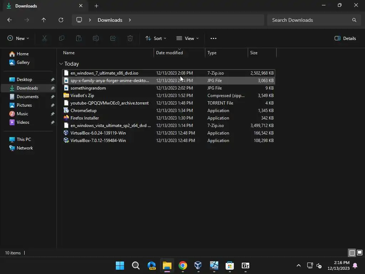Image resolution: width=365 pixels, height=274 pixels.
Task: Open the New dropdown menu
Action: pyautogui.click(x=18, y=39)
